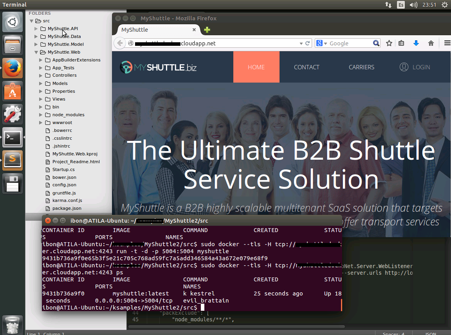
Task: Click the LOGIN link
Action: tap(421, 67)
